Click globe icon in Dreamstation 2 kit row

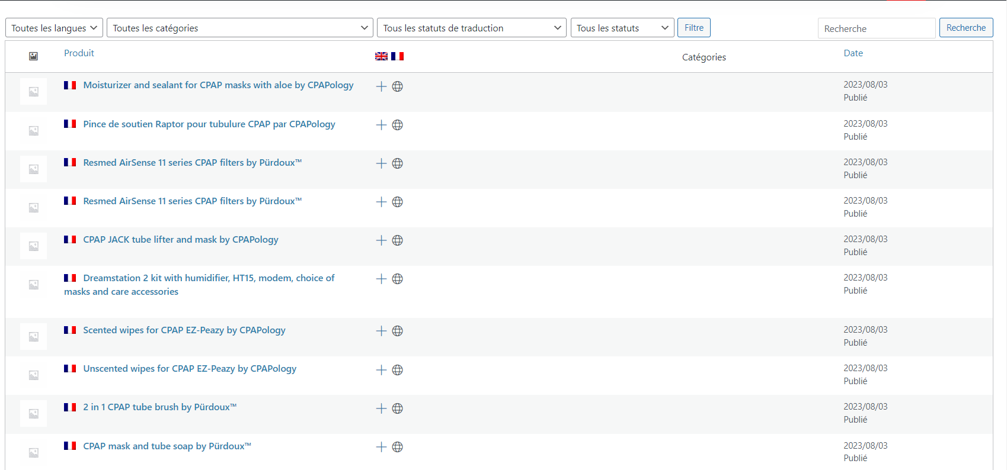coord(398,279)
